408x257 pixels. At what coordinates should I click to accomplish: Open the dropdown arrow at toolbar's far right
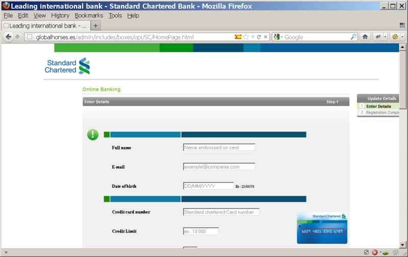click(402, 37)
